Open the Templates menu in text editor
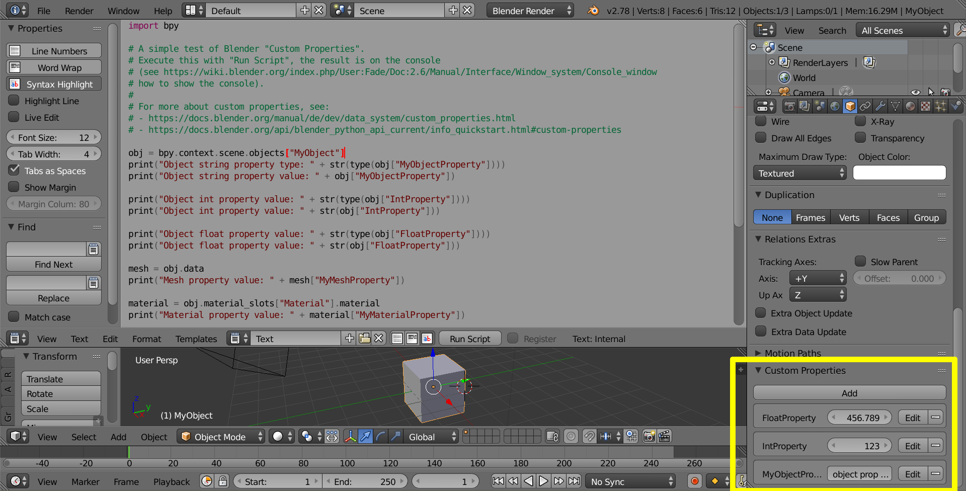The width and height of the screenshot is (966, 491). 196,339
